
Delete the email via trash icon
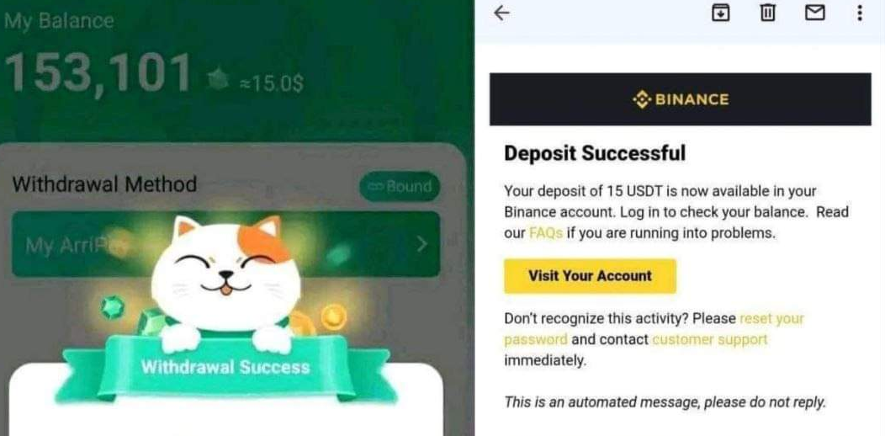(766, 13)
